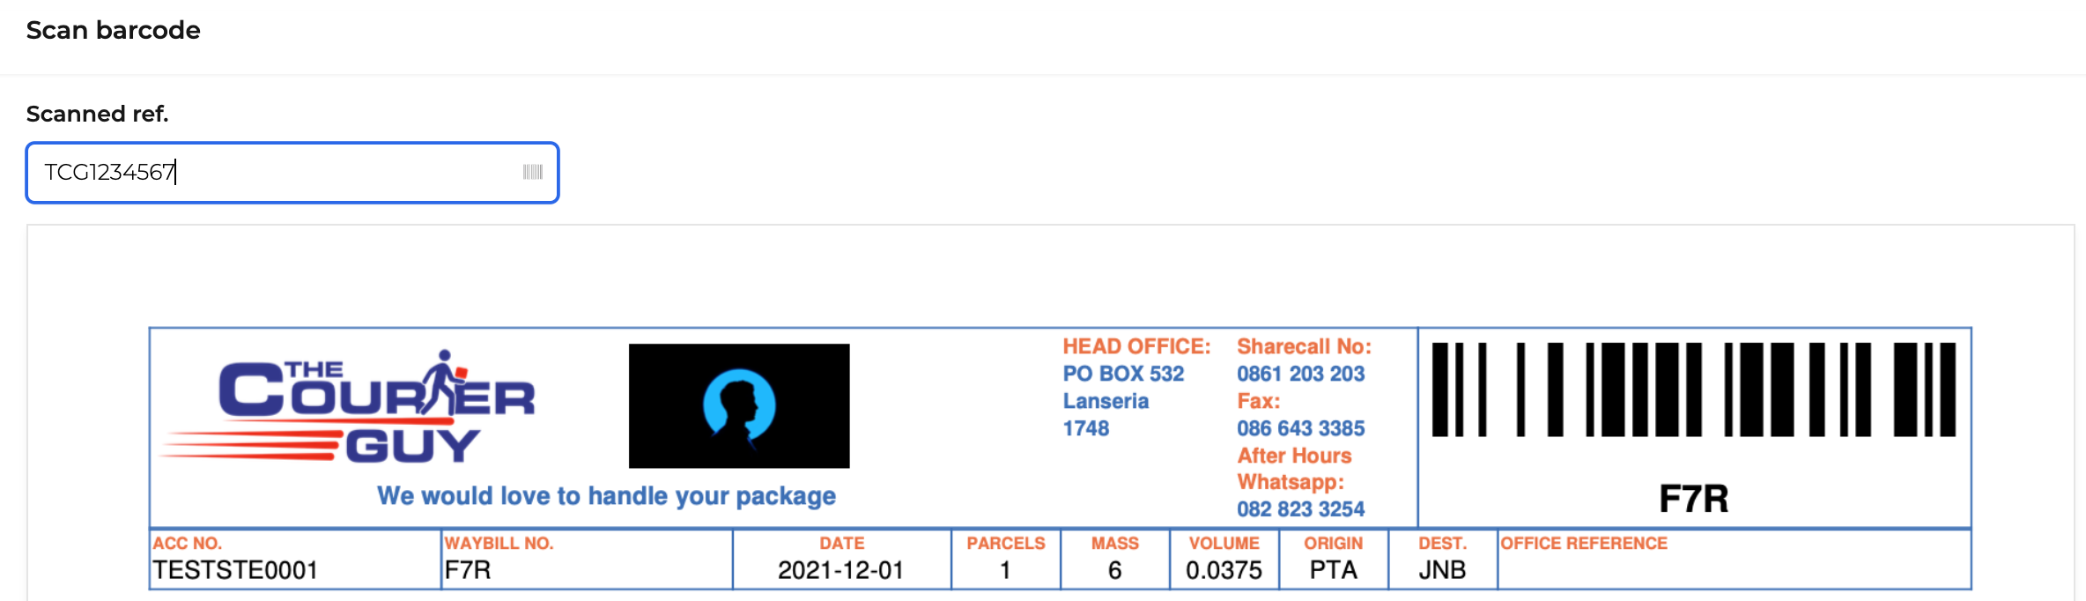Click the 'HEAD OFFICE:' text
The height and width of the screenshot is (601, 2086).
[1136, 346]
